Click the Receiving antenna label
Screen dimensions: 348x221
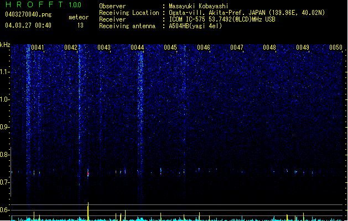click(127, 26)
